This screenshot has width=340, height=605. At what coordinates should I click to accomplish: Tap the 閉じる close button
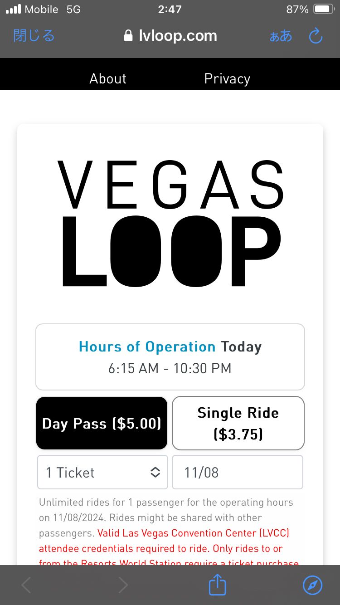tap(34, 36)
